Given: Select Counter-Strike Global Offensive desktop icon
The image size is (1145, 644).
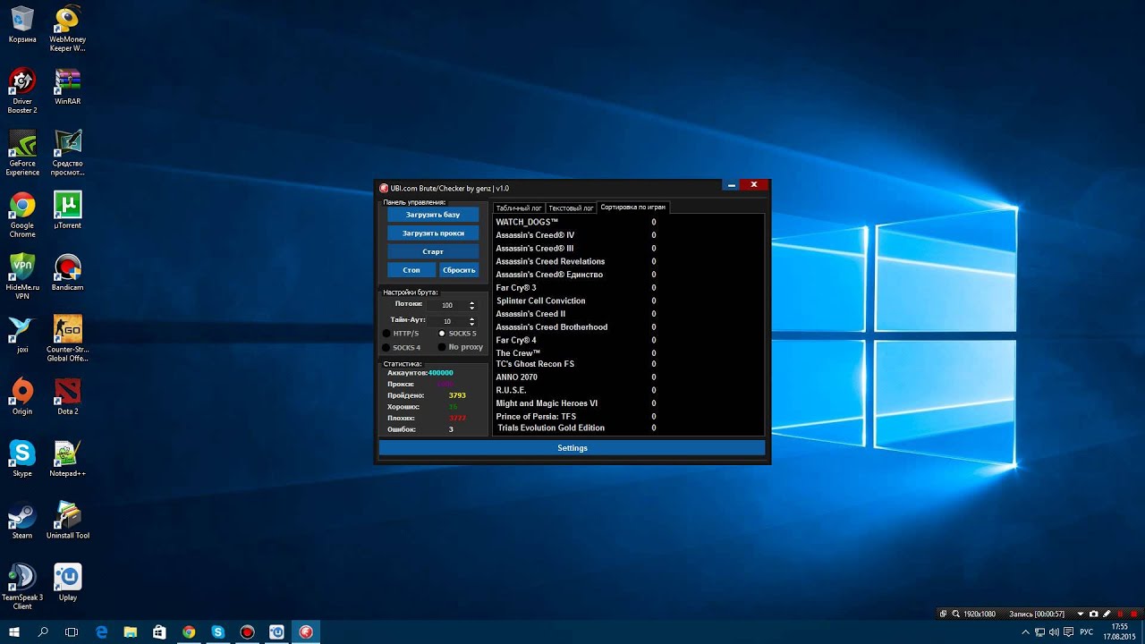Looking at the screenshot, I should click(67, 338).
